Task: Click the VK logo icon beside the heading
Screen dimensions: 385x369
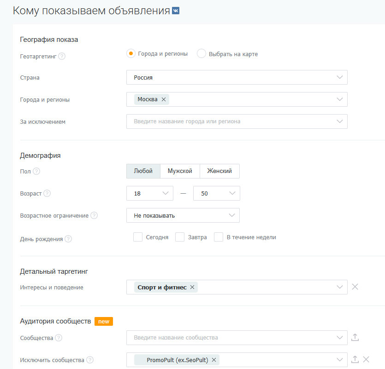Action: [x=176, y=11]
